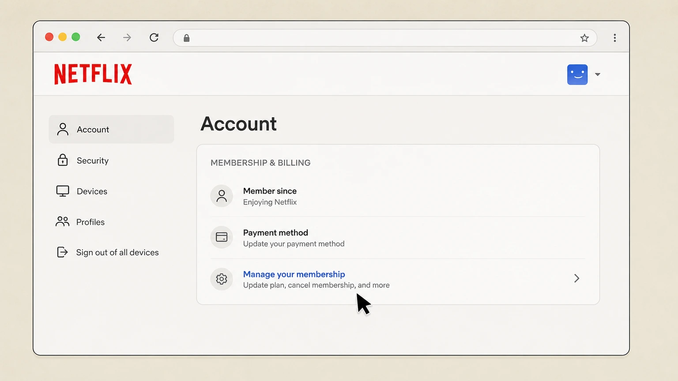Select the Account sidebar item
Screen dimensions: 678x381
(111, 129)
